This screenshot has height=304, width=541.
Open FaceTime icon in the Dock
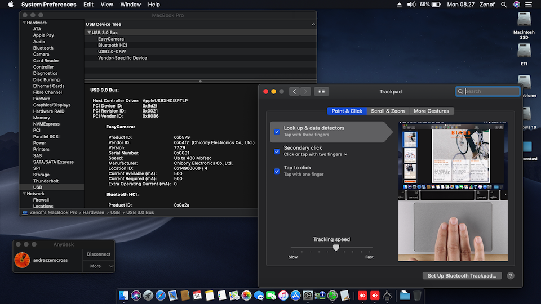(x=271, y=296)
